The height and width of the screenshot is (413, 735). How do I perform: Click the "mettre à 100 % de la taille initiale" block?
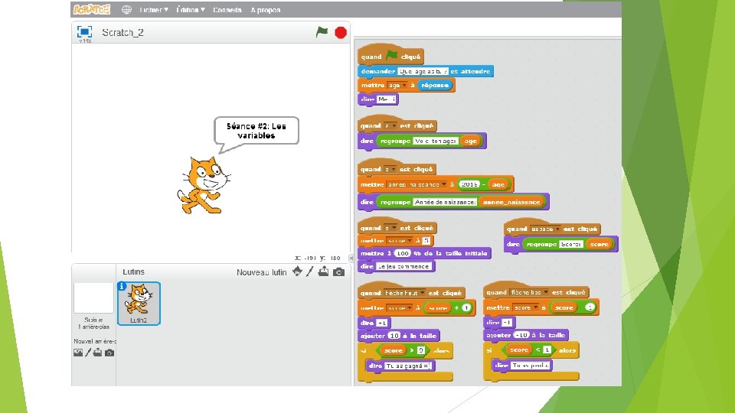(x=424, y=253)
